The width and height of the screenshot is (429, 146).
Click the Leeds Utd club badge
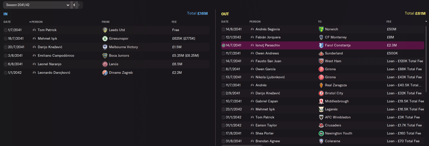[105, 30]
